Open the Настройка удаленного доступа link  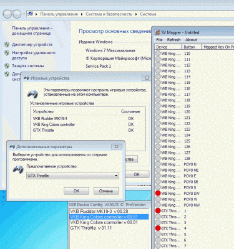coord(34,55)
